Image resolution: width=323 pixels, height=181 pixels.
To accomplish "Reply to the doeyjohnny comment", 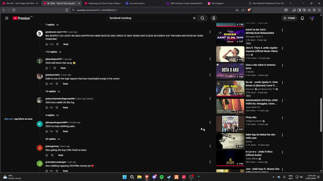I will click(x=61, y=155).
